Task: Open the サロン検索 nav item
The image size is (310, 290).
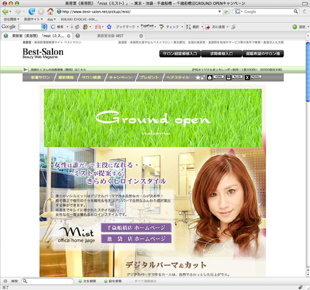Action: click(92, 77)
